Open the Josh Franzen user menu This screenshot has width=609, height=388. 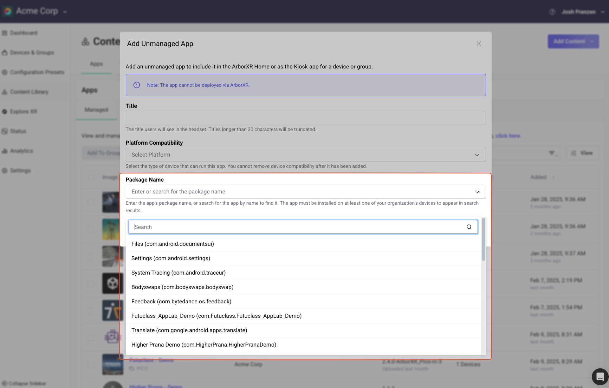click(x=582, y=12)
